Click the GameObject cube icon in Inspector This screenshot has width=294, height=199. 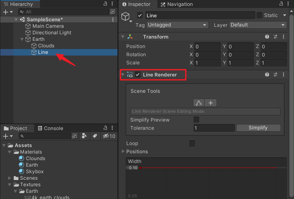pos(125,16)
